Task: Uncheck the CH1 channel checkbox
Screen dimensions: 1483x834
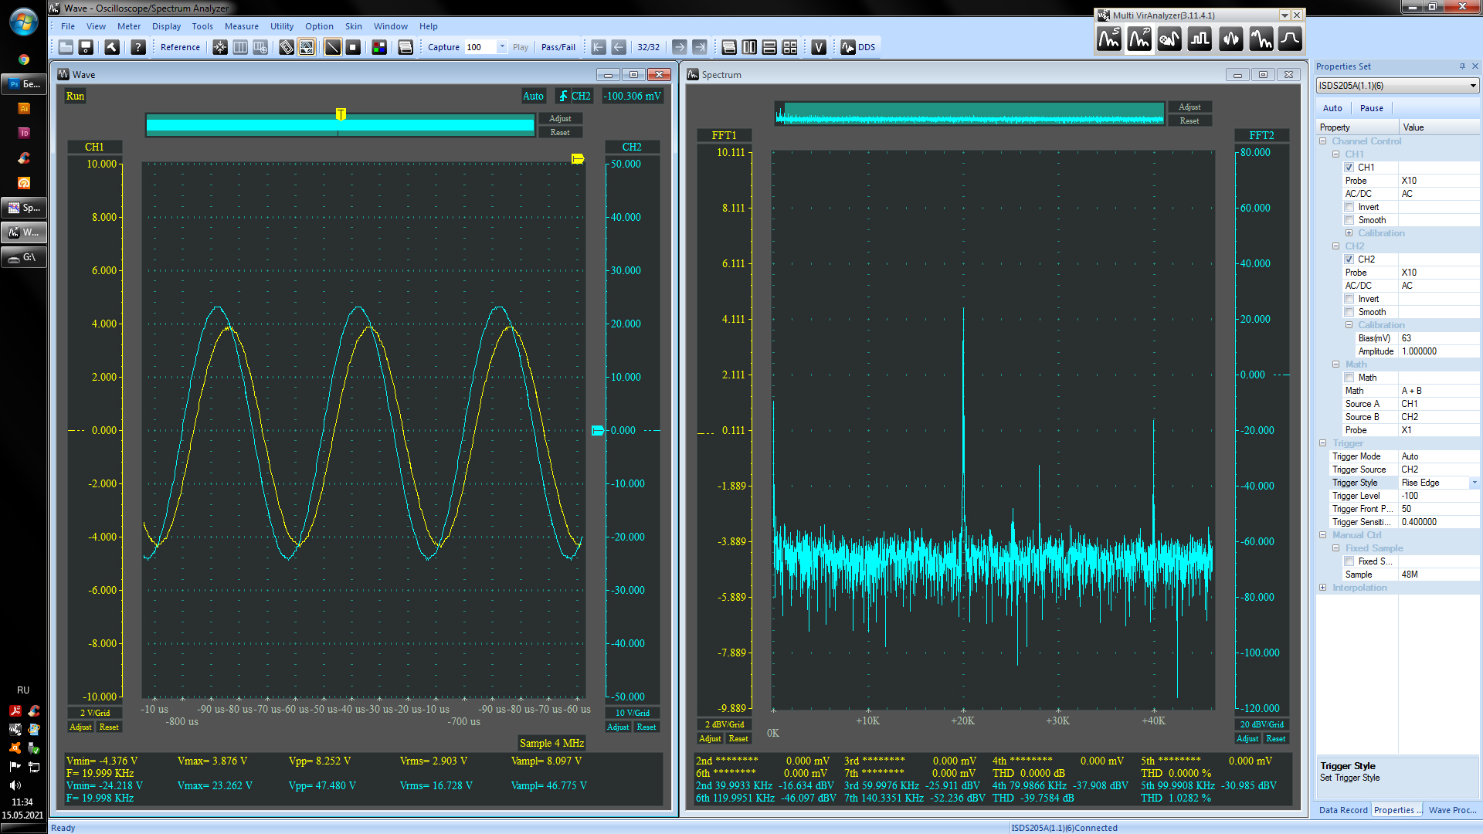Action: (1349, 168)
